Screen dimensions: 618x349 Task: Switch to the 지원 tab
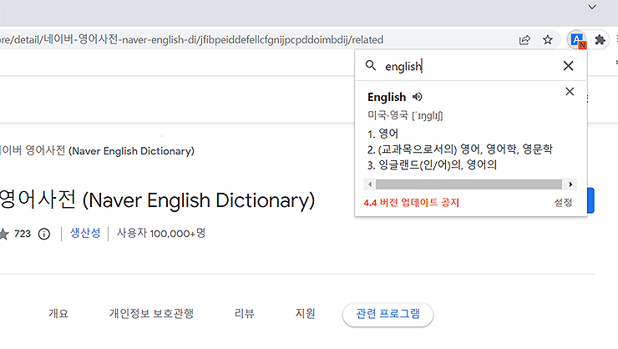click(305, 314)
